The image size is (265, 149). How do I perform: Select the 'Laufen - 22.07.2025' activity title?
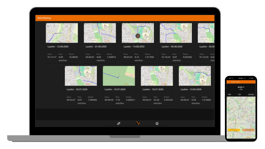pos(77,89)
